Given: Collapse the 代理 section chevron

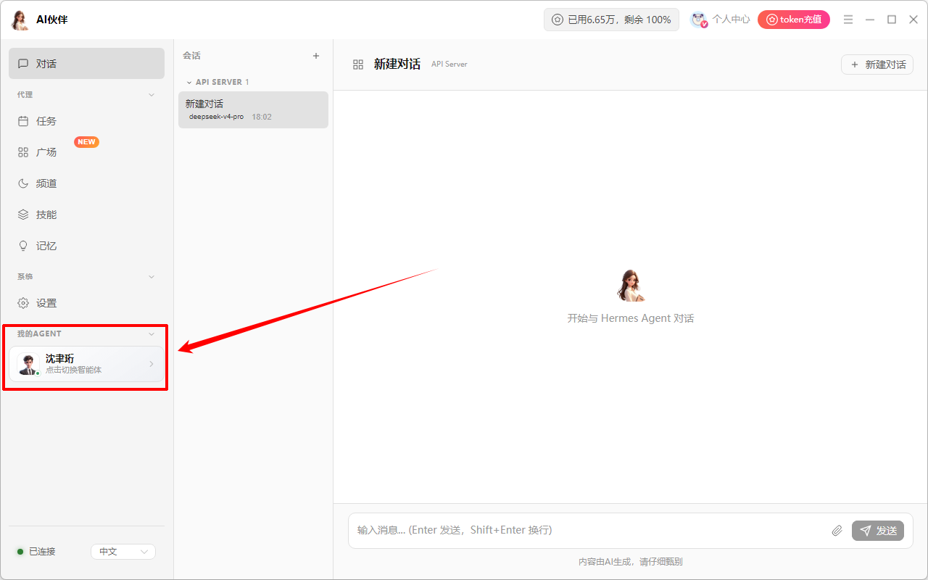Looking at the screenshot, I should tap(152, 95).
